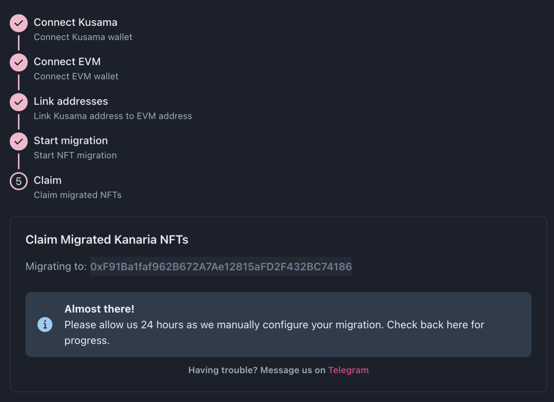This screenshot has width=554, height=402.
Task: Click the Claim Migrated Kanaria NFTs heading
Action: click(x=107, y=239)
